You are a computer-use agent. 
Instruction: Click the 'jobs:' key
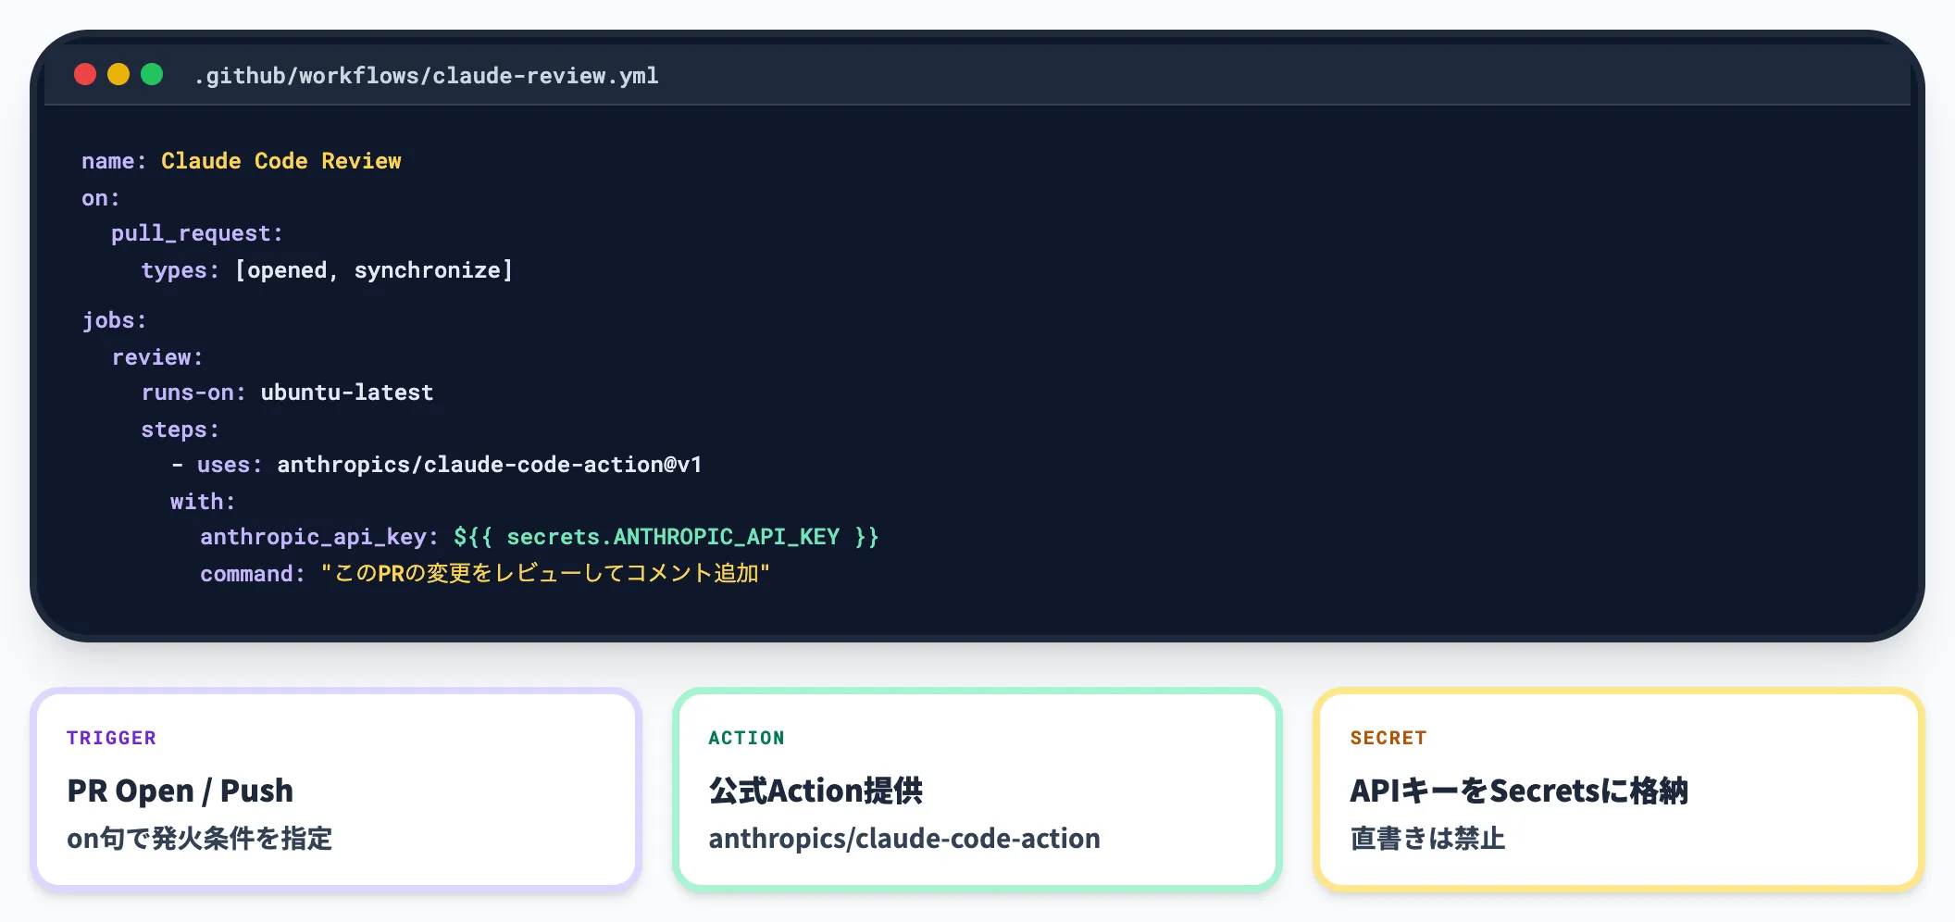tap(115, 320)
